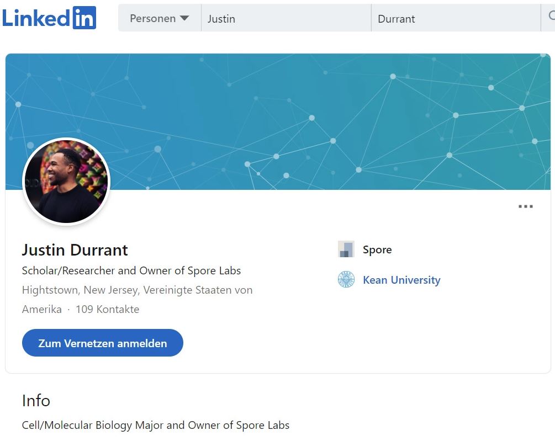Click the Kean University logo icon
This screenshot has height=441, width=555.
(x=346, y=279)
